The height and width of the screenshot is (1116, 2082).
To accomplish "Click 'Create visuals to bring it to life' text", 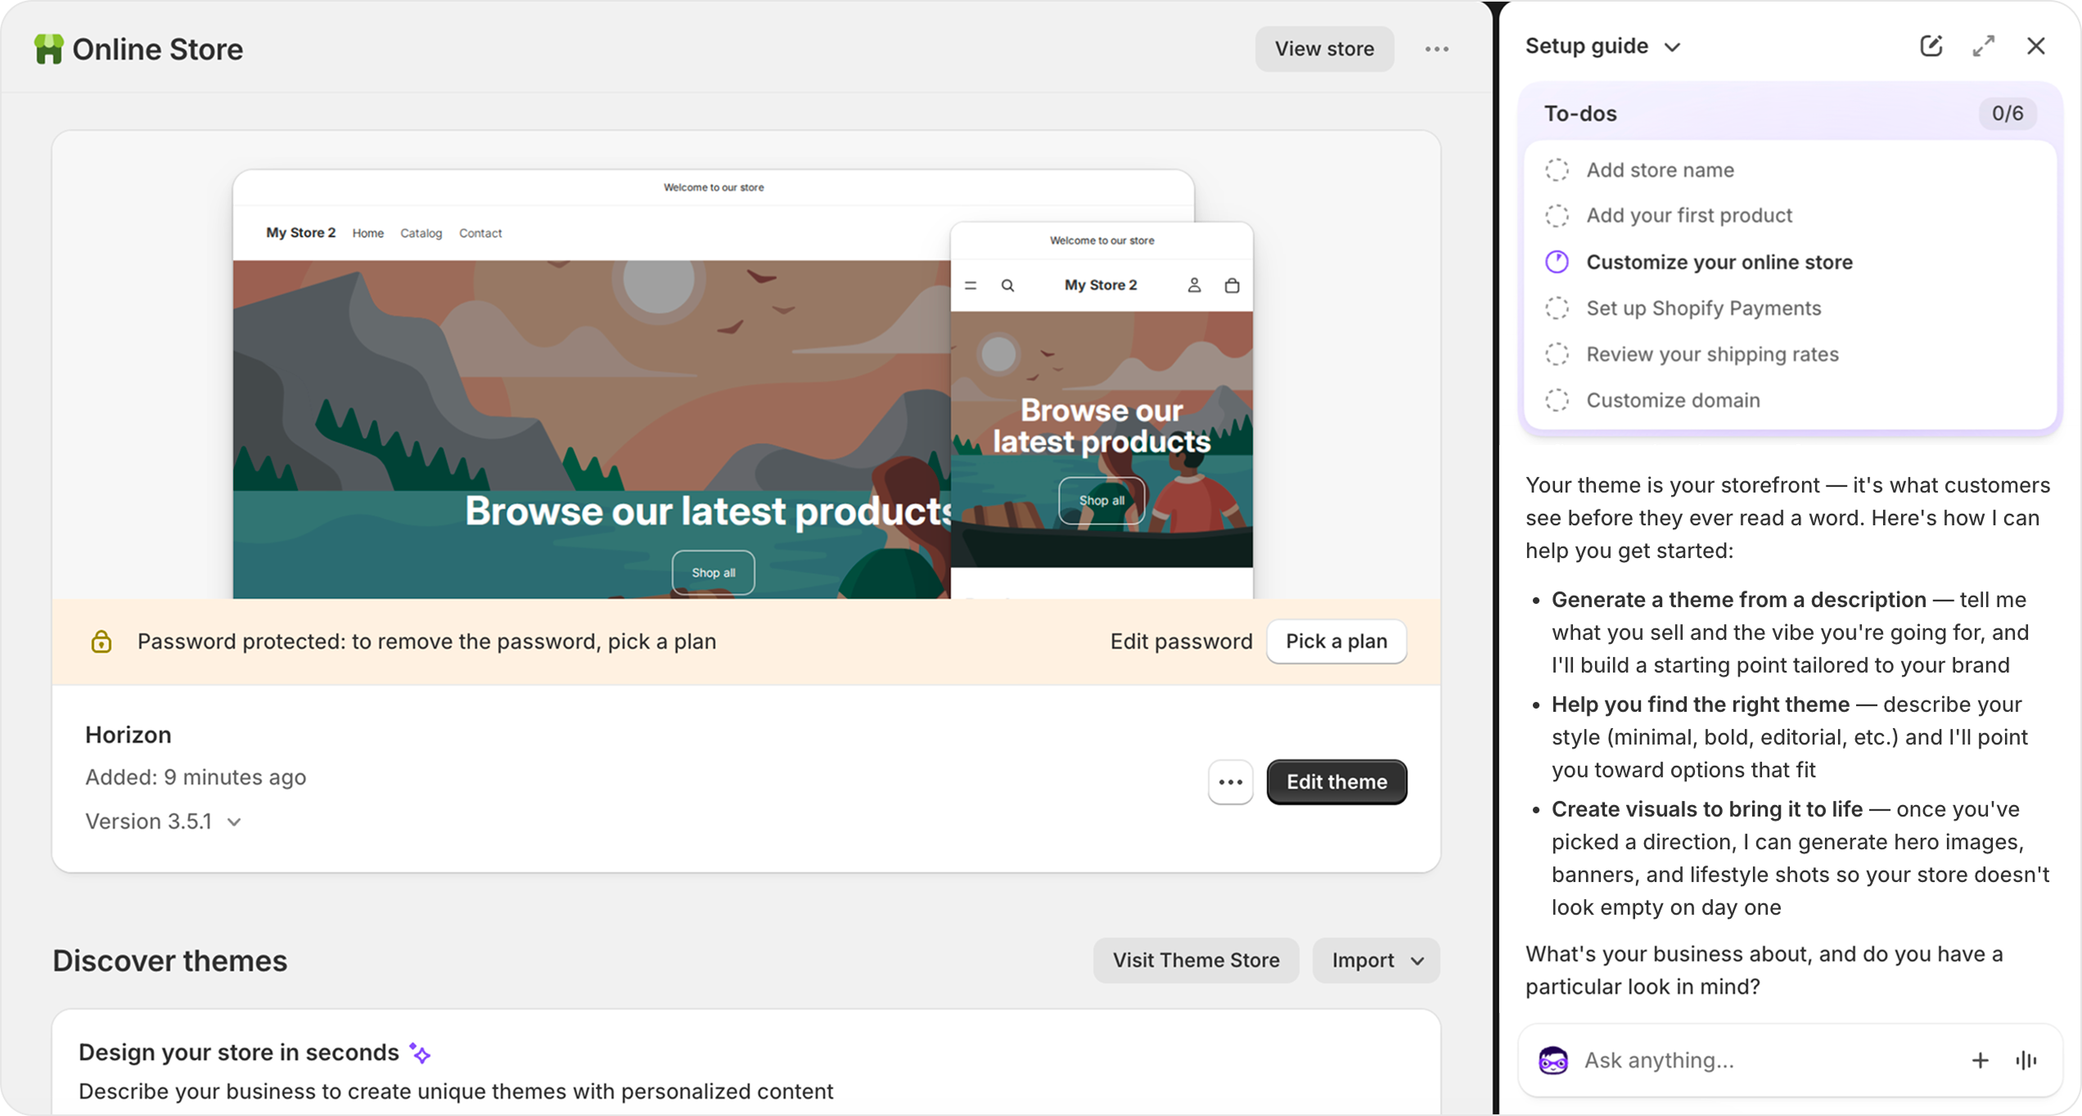I will (x=1706, y=809).
